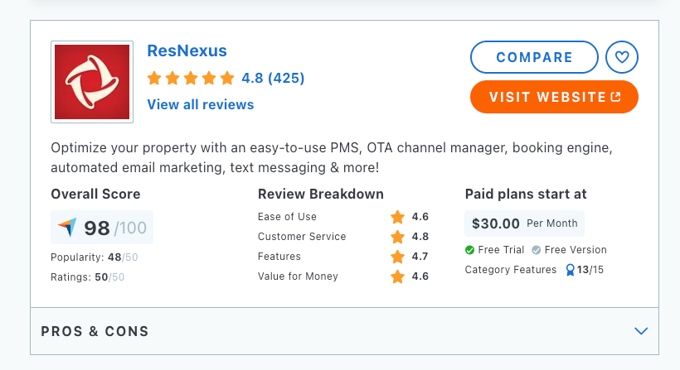Click the ResNexus red logo thumbnail
Image resolution: width=680 pixels, height=370 pixels.
[x=92, y=82]
